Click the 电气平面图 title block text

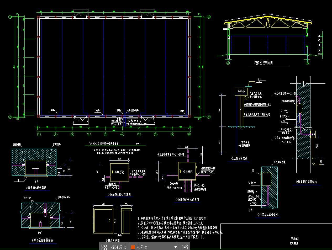point(294,239)
